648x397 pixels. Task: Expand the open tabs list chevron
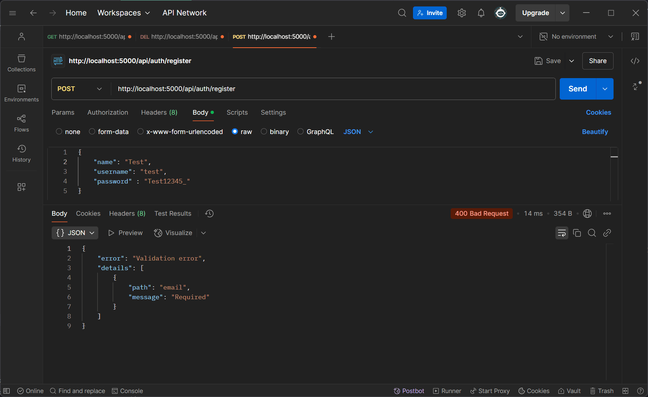click(520, 37)
